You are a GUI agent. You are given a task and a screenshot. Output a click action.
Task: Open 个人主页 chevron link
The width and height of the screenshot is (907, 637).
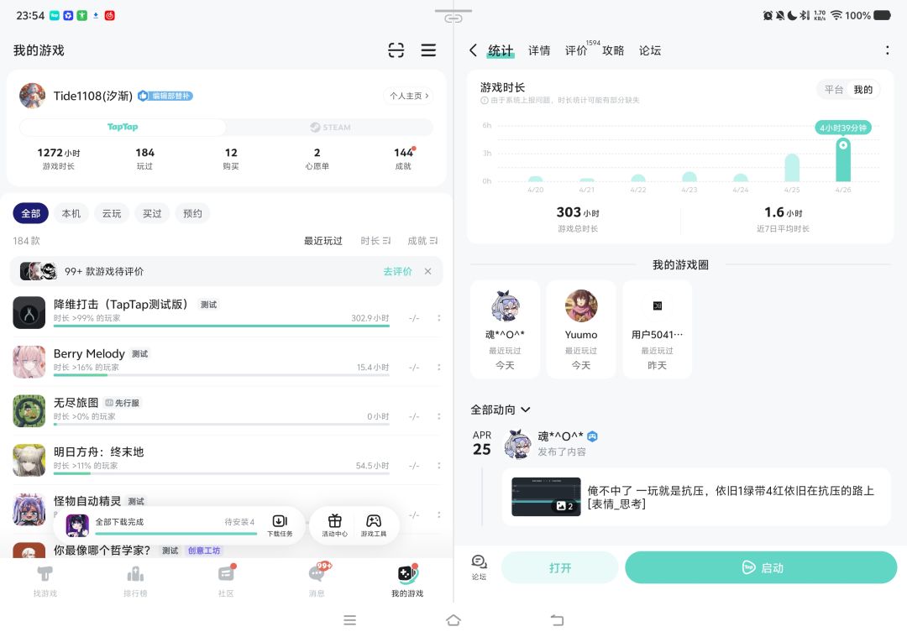[408, 96]
